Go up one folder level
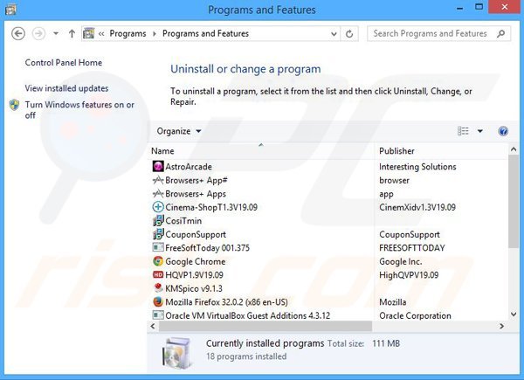The image size is (524, 380). click(x=72, y=33)
